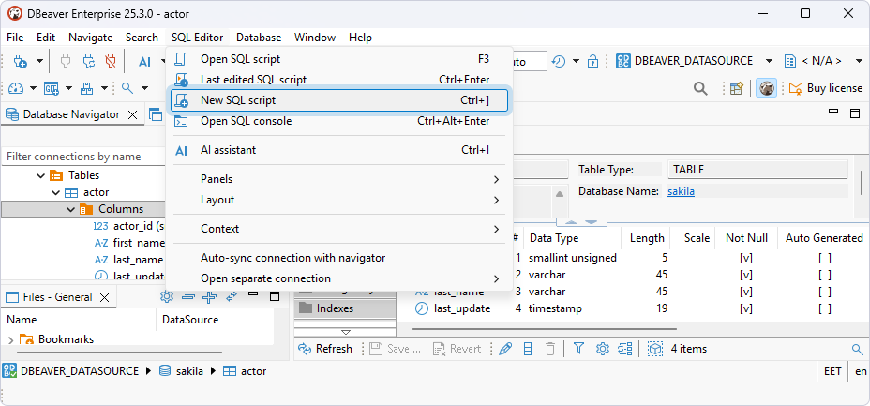This screenshot has height=406, width=870.
Task: Click the collapse-all icon in Files panel
Action: (x=188, y=297)
